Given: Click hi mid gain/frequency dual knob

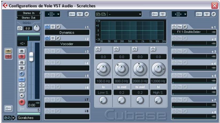Looking at the screenshot, I should click(x=140, y=69).
